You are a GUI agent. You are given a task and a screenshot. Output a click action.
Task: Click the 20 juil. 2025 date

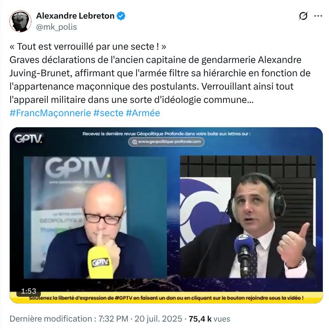click(158, 319)
